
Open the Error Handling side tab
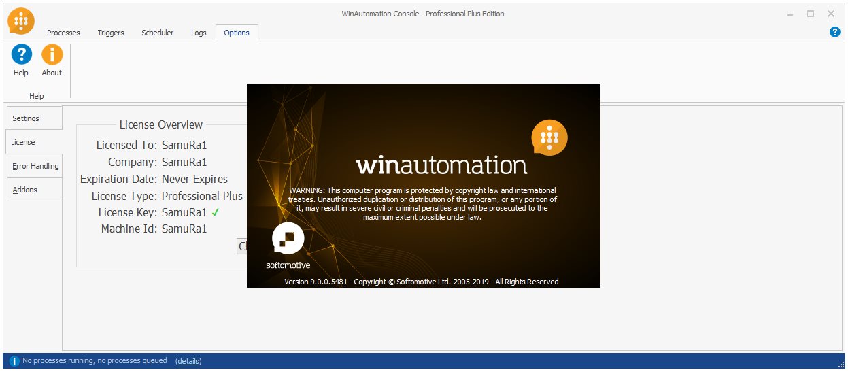click(34, 166)
